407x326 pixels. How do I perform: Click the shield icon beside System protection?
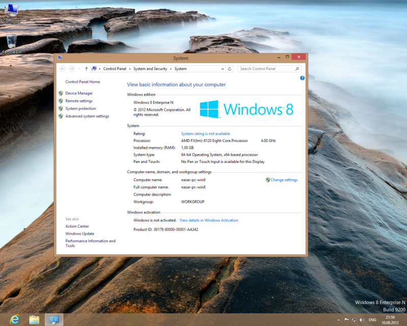(x=61, y=108)
